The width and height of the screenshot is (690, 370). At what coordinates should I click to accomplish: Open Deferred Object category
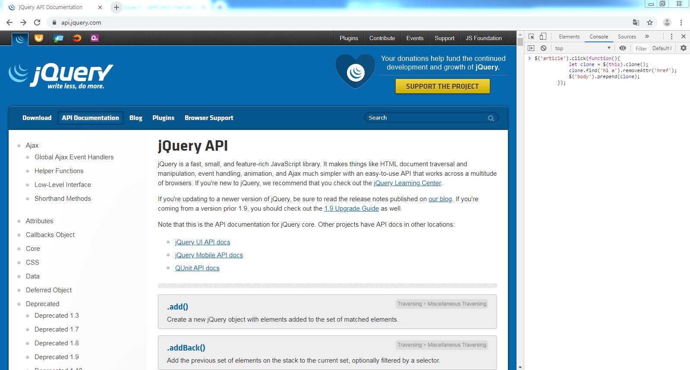coord(49,290)
